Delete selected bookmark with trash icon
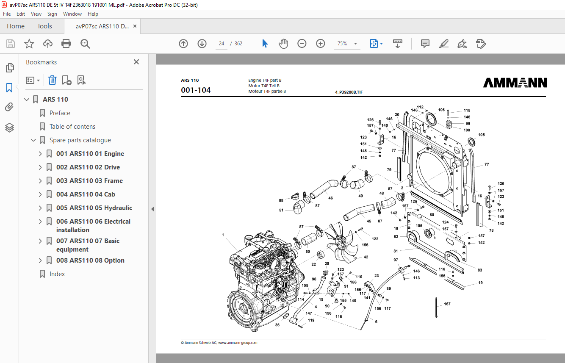This screenshot has height=363, width=565. pyautogui.click(x=52, y=80)
